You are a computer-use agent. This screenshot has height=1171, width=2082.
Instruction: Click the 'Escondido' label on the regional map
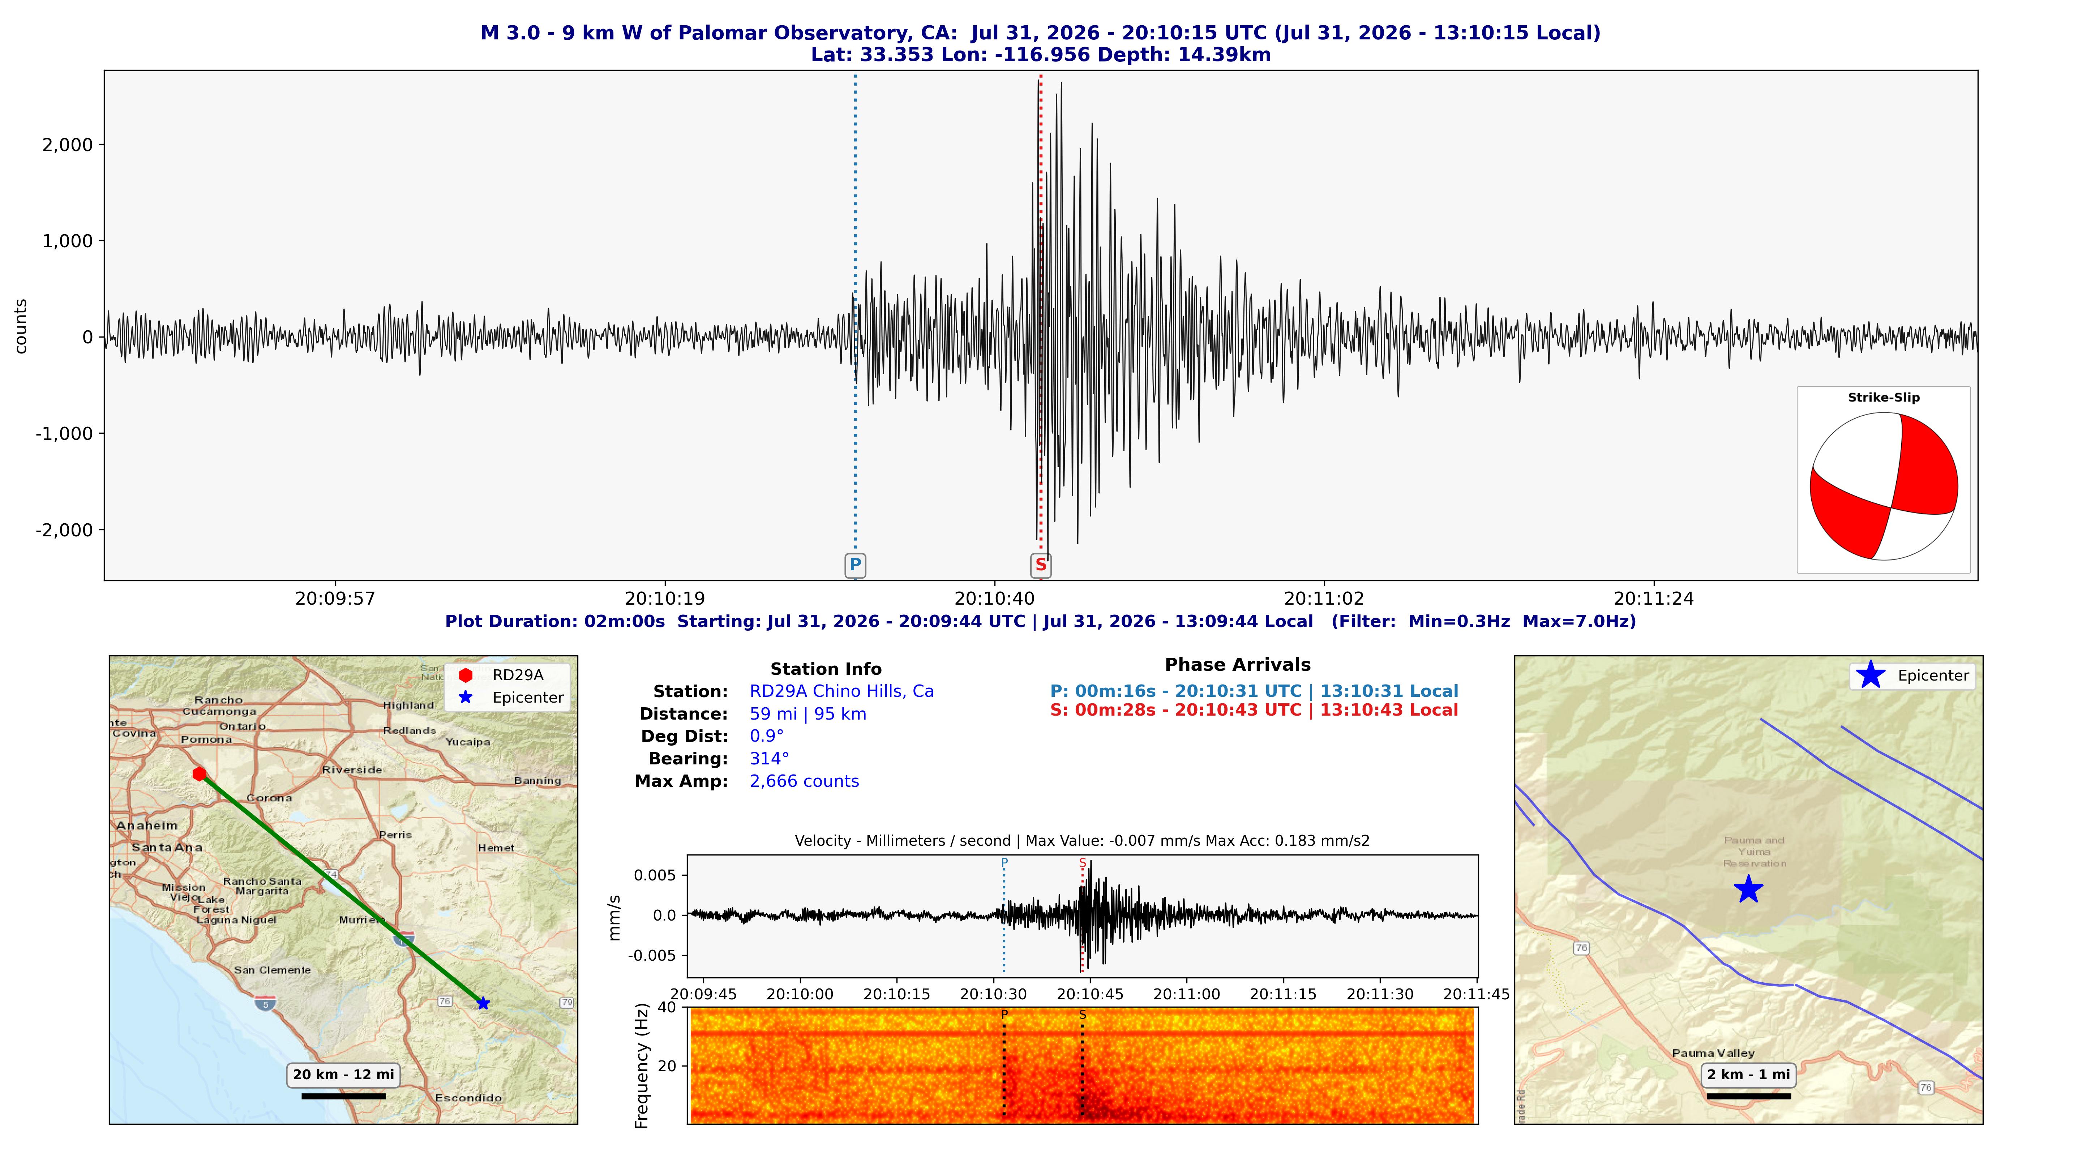pos(469,1098)
